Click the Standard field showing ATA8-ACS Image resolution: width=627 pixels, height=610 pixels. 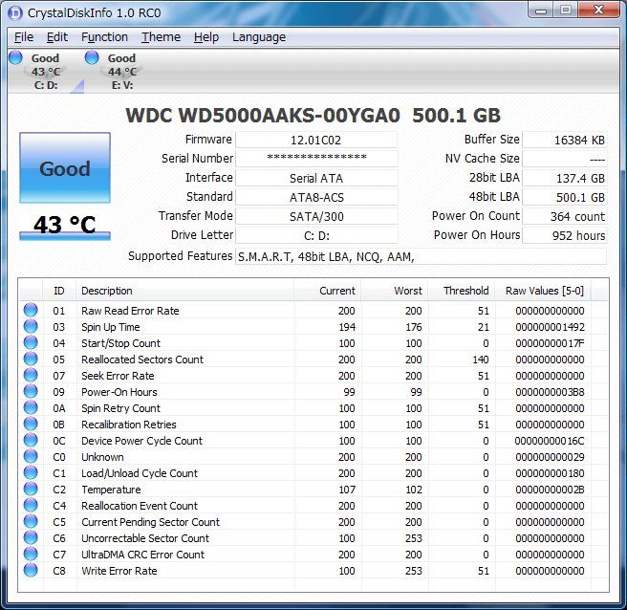coord(316,197)
